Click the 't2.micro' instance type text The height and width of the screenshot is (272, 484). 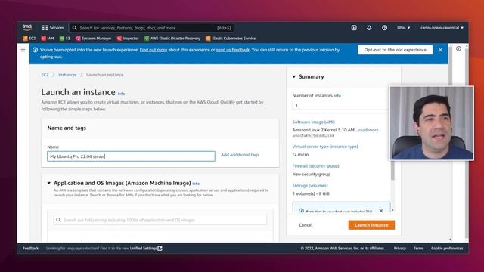point(300,154)
